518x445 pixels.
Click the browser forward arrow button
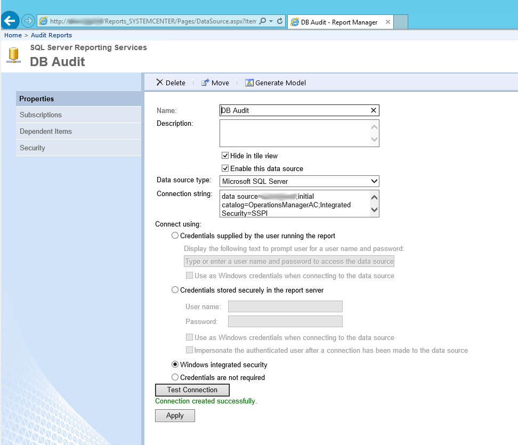(28, 21)
